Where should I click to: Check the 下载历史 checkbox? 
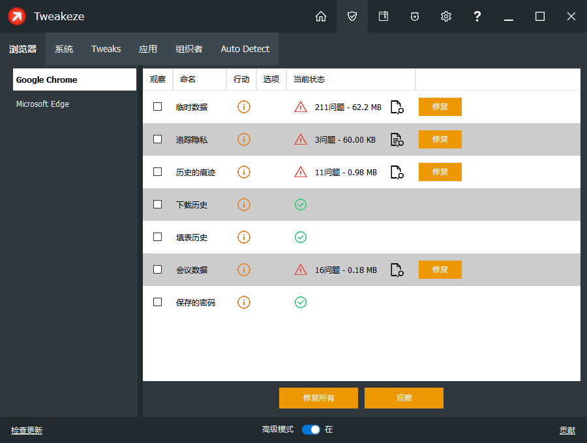(x=158, y=204)
